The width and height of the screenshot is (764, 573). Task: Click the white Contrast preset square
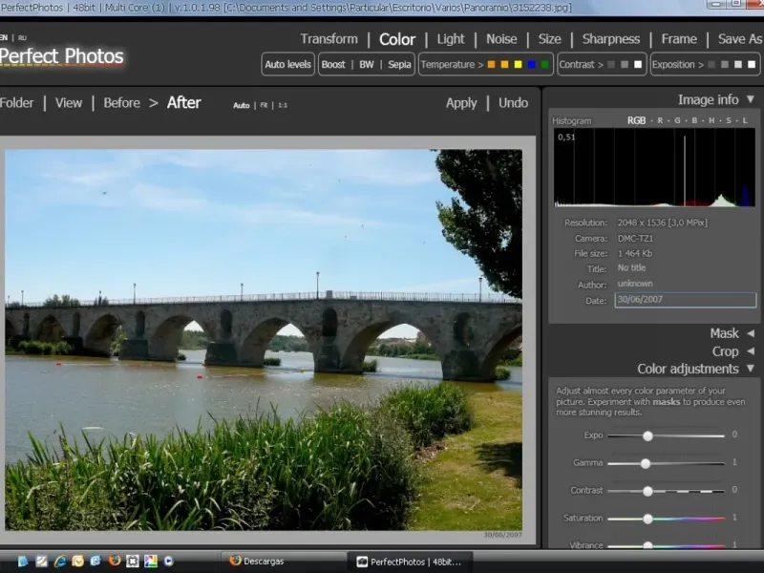(638, 65)
